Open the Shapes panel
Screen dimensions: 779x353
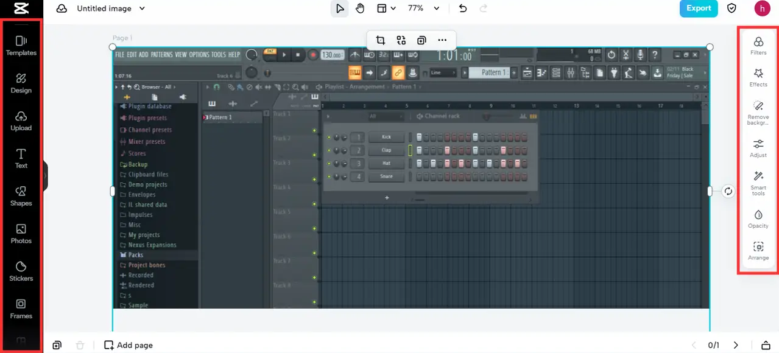[21, 196]
